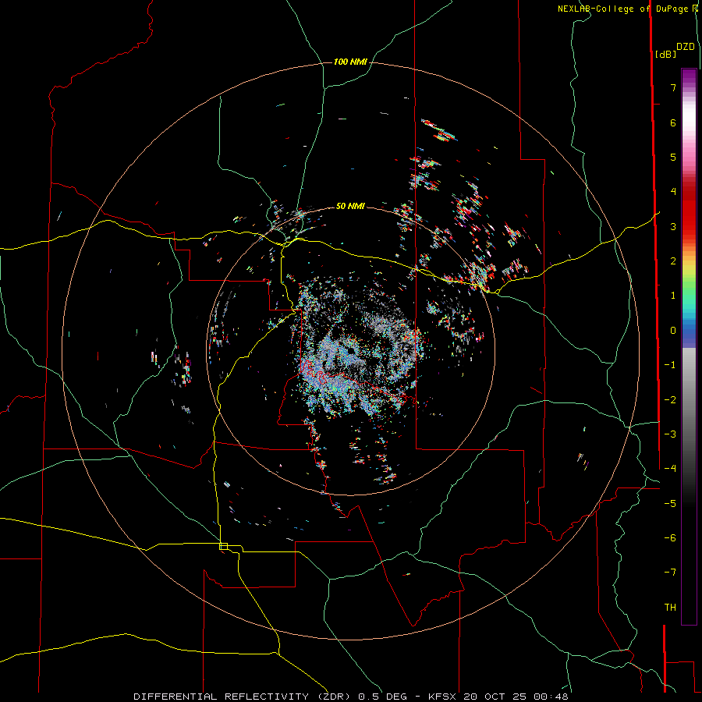This screenshot has height=702, width=702.
Task: Click the 3 value on the color scale
Action: coord(673,226)
